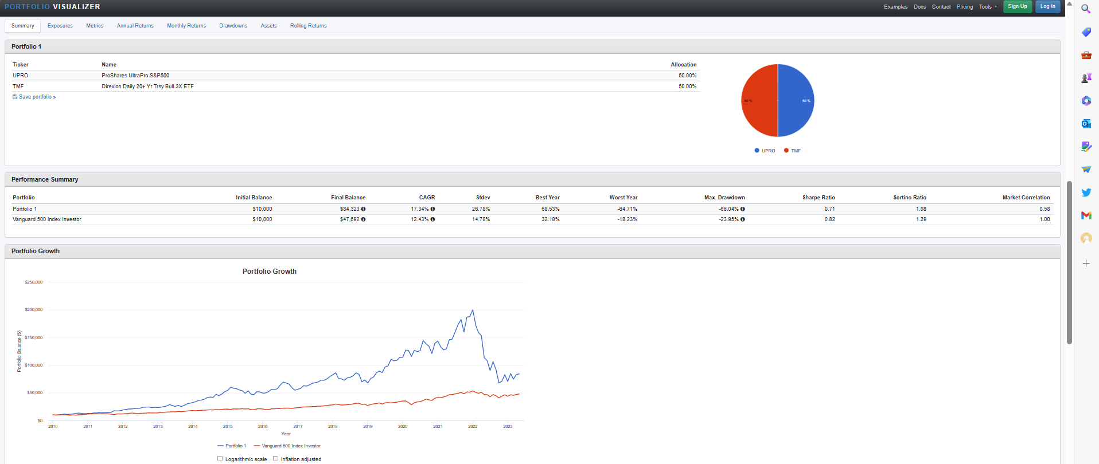The height and width of the screenshot is (464, 1099).
Task: Click info icon beside 12.43% CAGR
Action: pos(432,219)
